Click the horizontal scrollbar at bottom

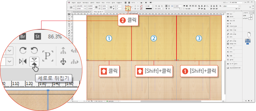[x=171, y=101]
